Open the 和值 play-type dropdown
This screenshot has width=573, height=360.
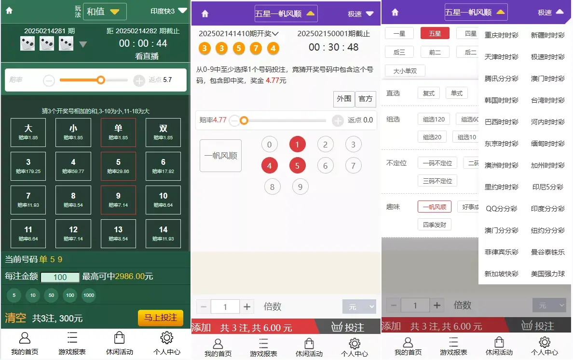pyautogui.click(x=105, y=12)
